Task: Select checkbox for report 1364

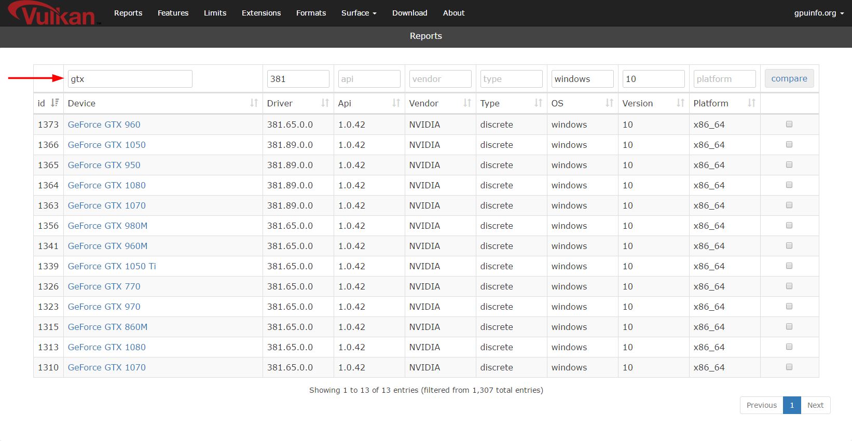Action: [789, 185]
